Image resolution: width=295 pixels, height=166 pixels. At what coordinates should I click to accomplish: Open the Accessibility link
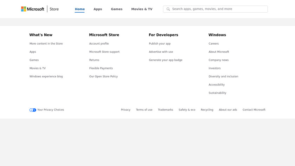point(217,85)
